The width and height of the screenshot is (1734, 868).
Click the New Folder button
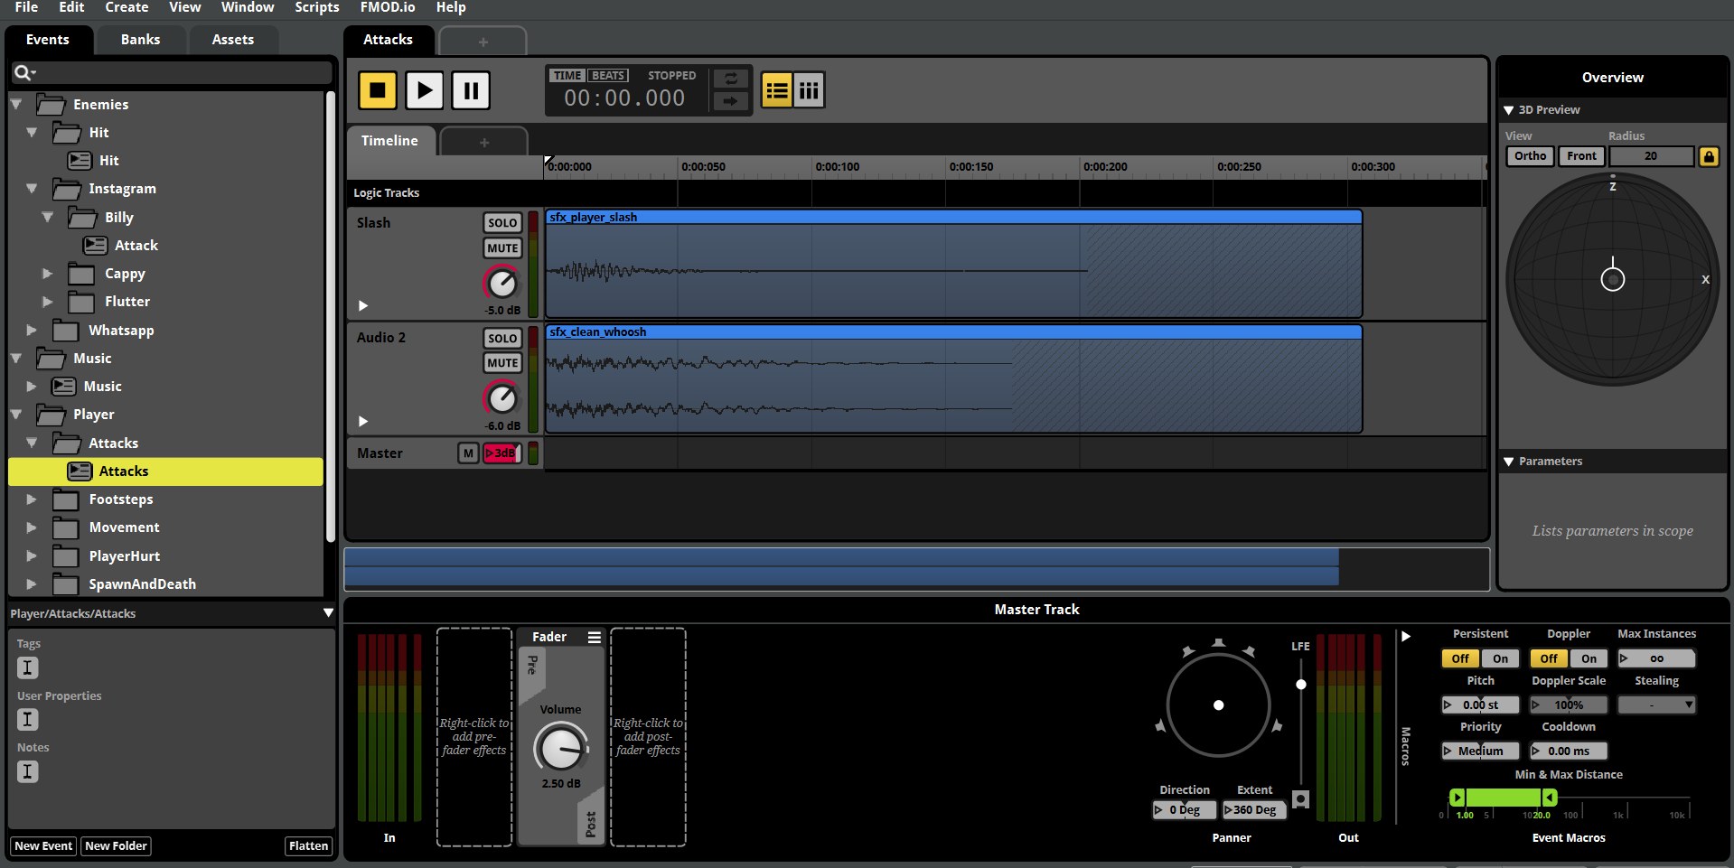[x=116, y=846]
